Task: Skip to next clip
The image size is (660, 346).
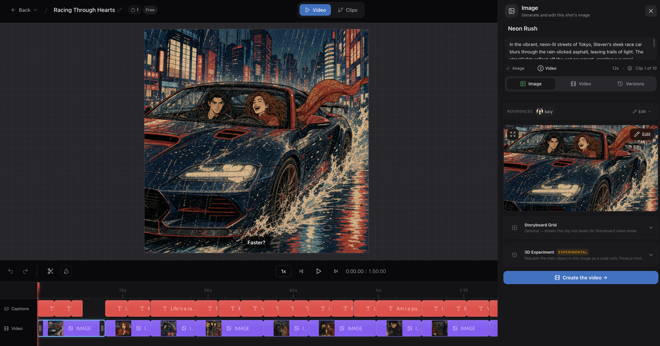Action: click(x=336, y=271)
